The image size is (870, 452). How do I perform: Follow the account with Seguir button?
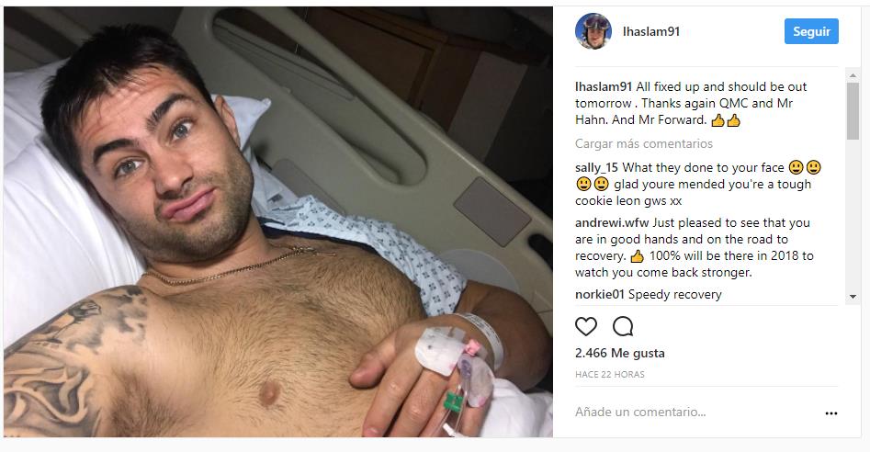(x=811, y=31)
